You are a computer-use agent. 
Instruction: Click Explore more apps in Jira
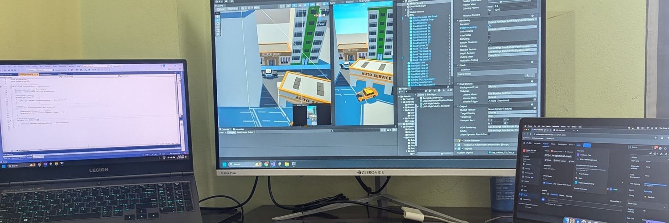[x=581, y=189]
